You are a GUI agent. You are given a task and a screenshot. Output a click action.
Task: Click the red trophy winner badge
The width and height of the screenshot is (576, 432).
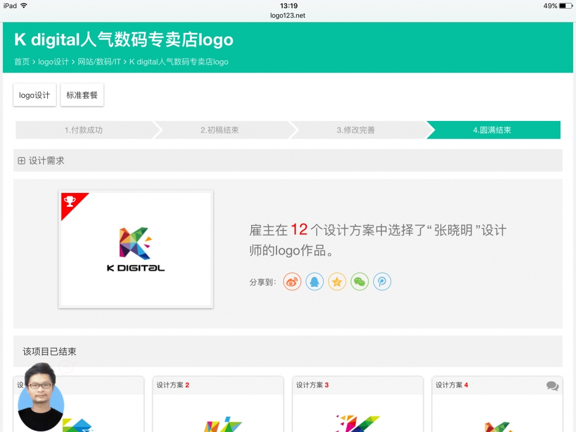click(x=71, y=202)
